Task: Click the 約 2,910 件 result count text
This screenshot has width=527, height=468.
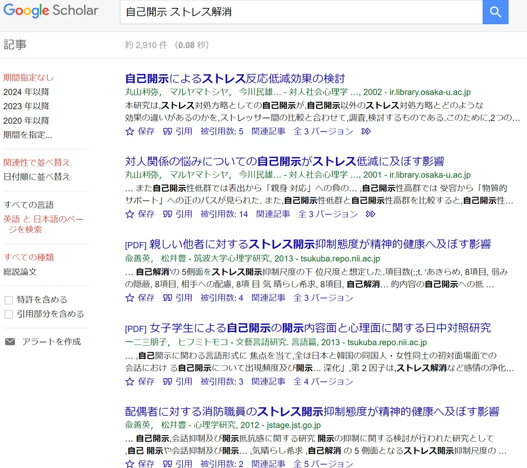Action: click(x=146, y=45)
